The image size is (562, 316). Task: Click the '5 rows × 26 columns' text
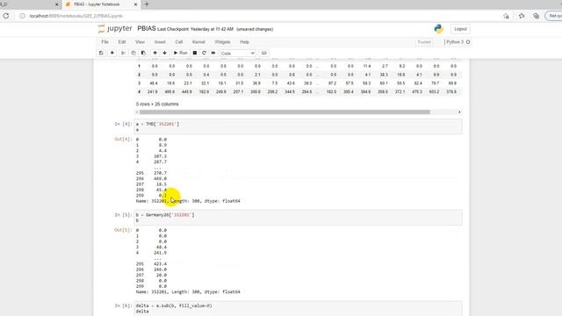157,104
